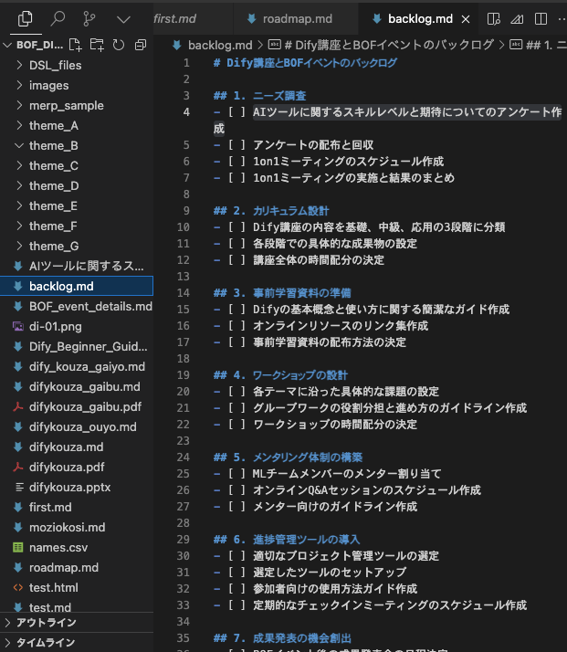Screen dimensions: 567x652
Task: Open moziokosi.md file
Action: tap(77, 527)
